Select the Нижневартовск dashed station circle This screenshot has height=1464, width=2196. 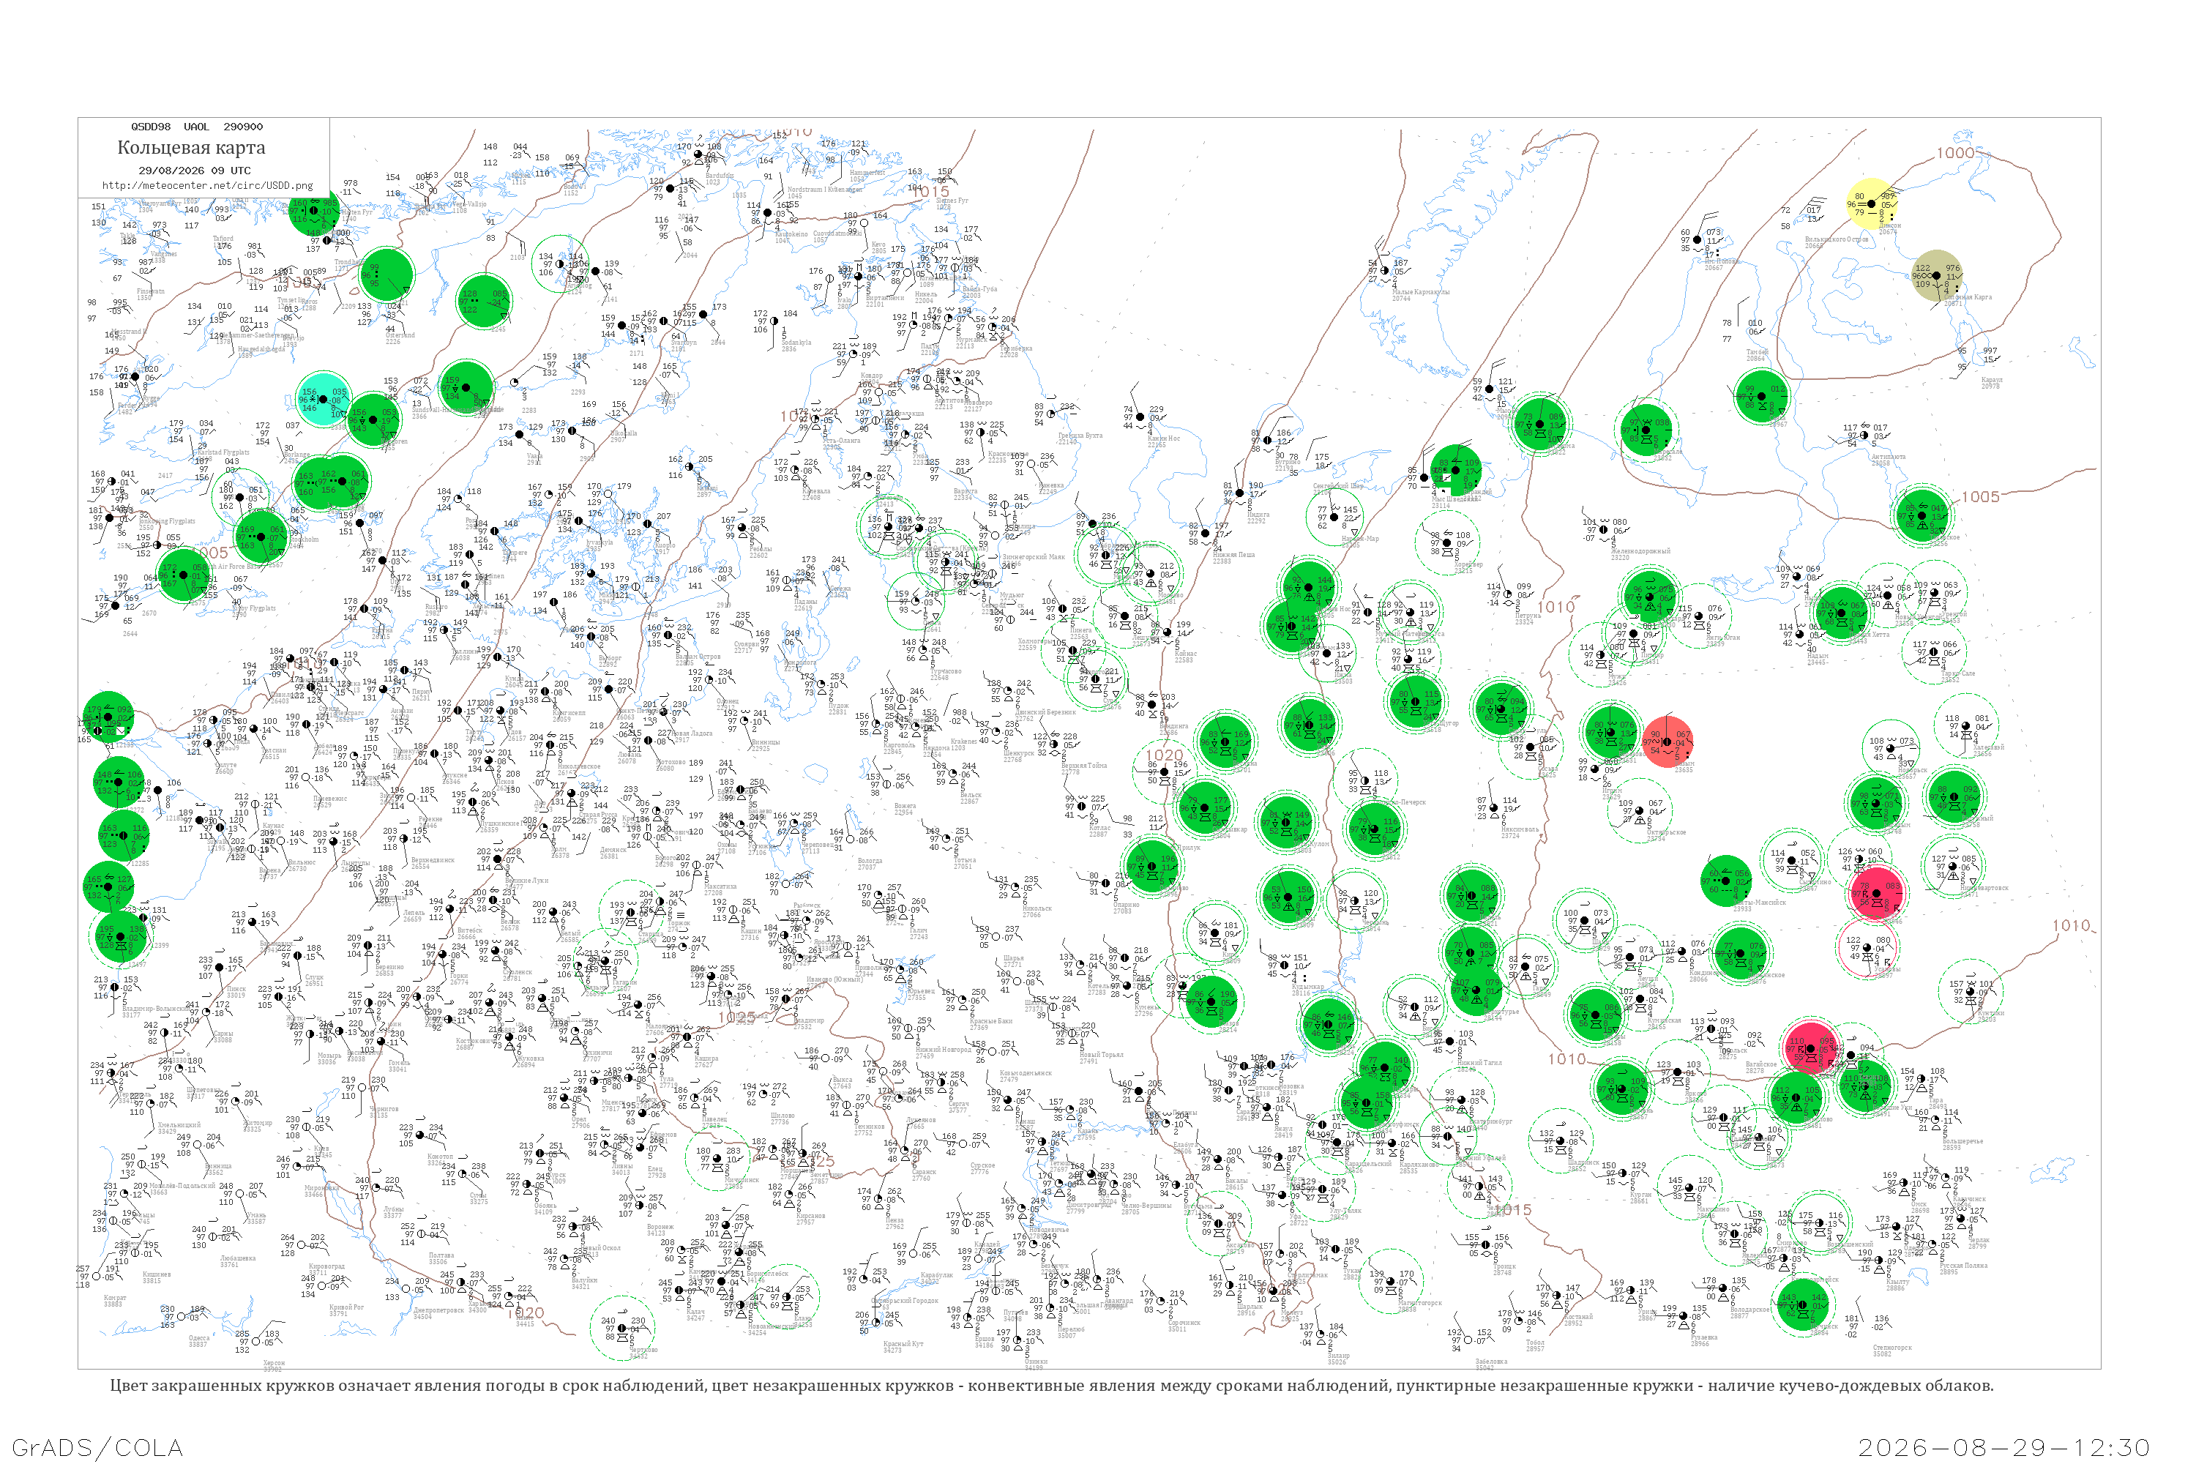click(x=1953, y=867)
